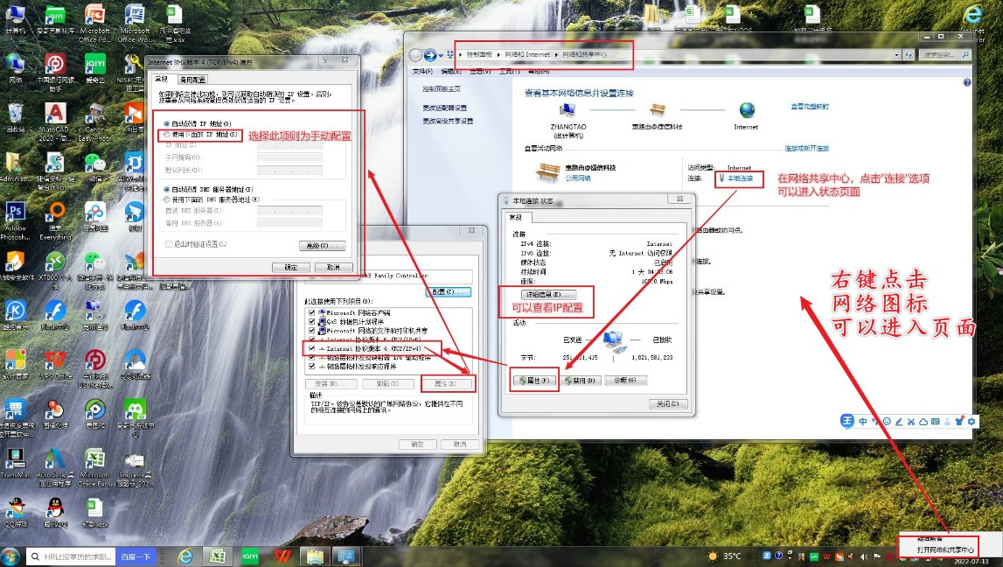Click the Windows Start button
Screen dimensions: 1003x567
(x=10, y=556)
